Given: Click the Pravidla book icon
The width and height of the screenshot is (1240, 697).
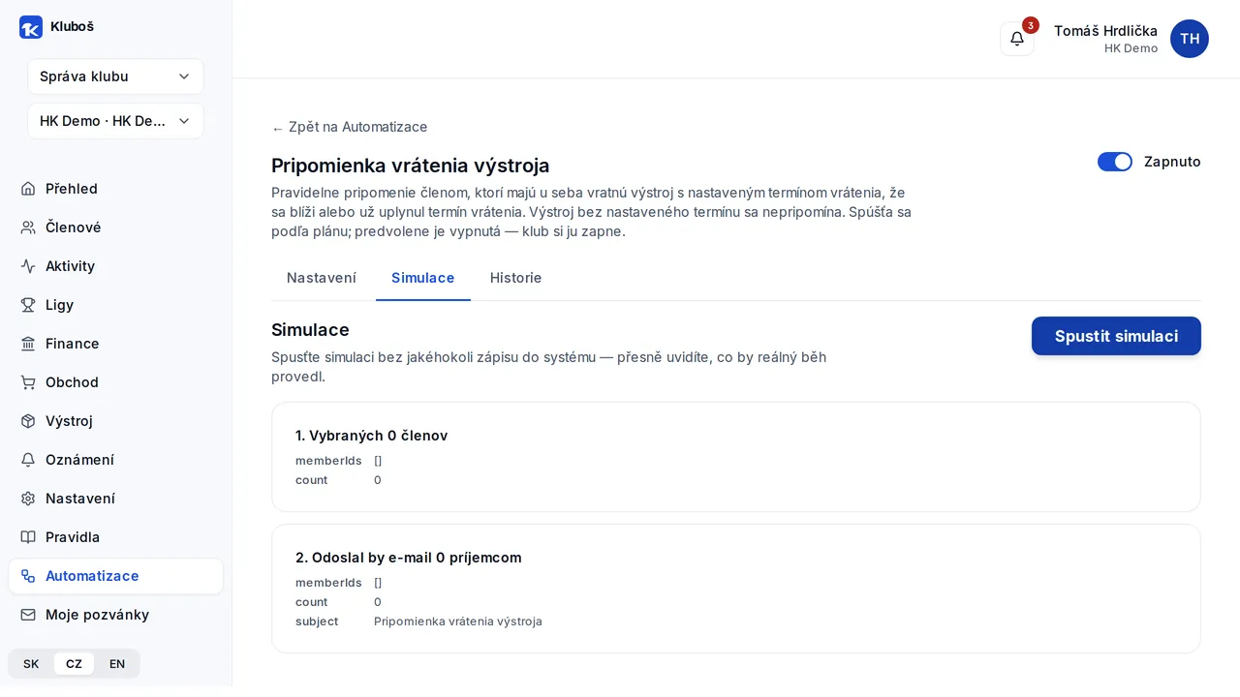Looking at the screenshot, I should 28,537.
